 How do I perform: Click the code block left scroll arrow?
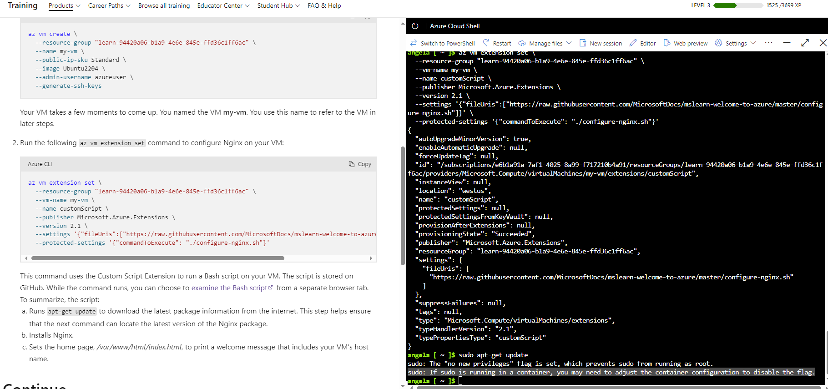tap(26, 258)
